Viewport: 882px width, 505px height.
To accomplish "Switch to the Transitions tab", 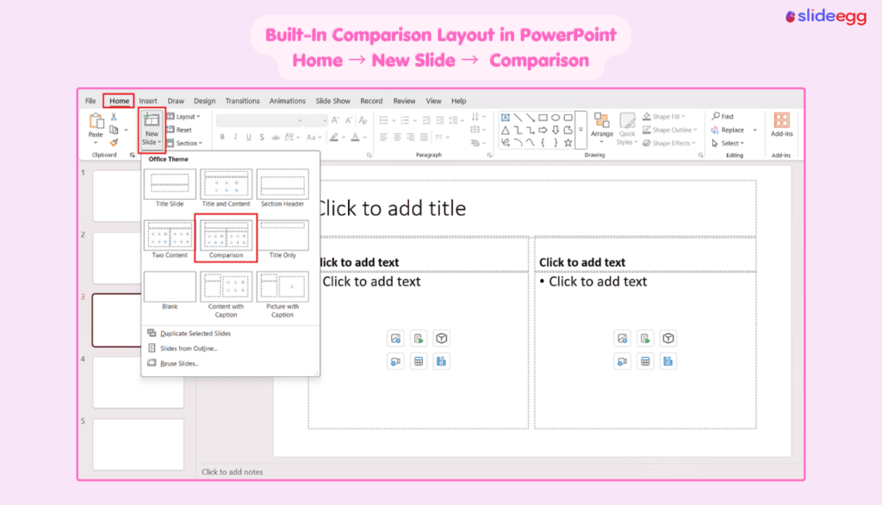I will pyautogui.click(x=242, y=102).
